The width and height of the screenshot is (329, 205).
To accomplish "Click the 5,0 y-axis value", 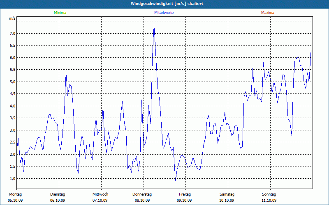I will 12,82.
